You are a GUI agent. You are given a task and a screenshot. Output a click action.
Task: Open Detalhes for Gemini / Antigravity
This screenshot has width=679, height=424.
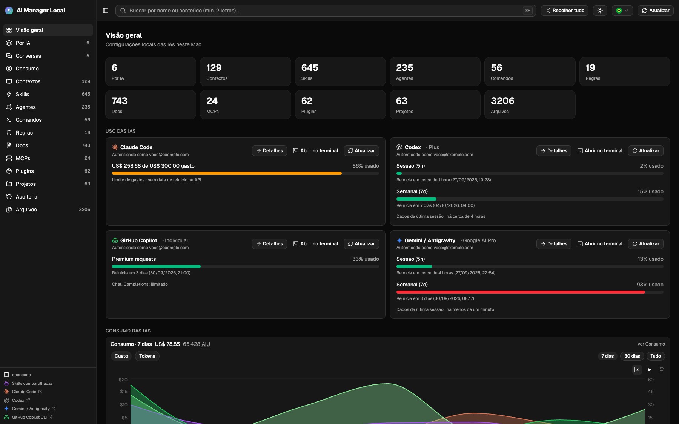(x=554, y=244)
